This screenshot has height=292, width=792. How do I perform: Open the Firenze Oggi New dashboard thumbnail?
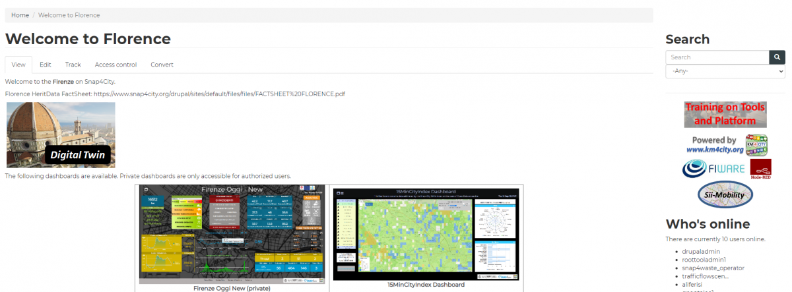(232, 235)
